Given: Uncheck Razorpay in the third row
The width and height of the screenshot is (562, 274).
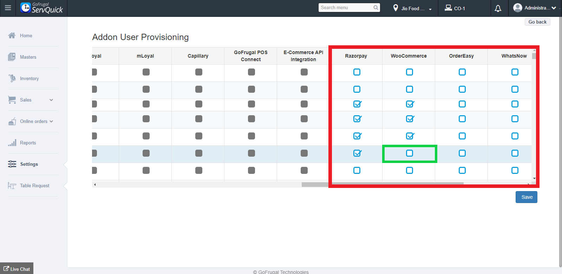Looking at the screenshot, I should click(x=357, y=104).
